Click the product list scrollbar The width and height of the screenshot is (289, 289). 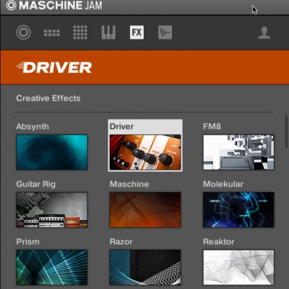tap(287, 131)
